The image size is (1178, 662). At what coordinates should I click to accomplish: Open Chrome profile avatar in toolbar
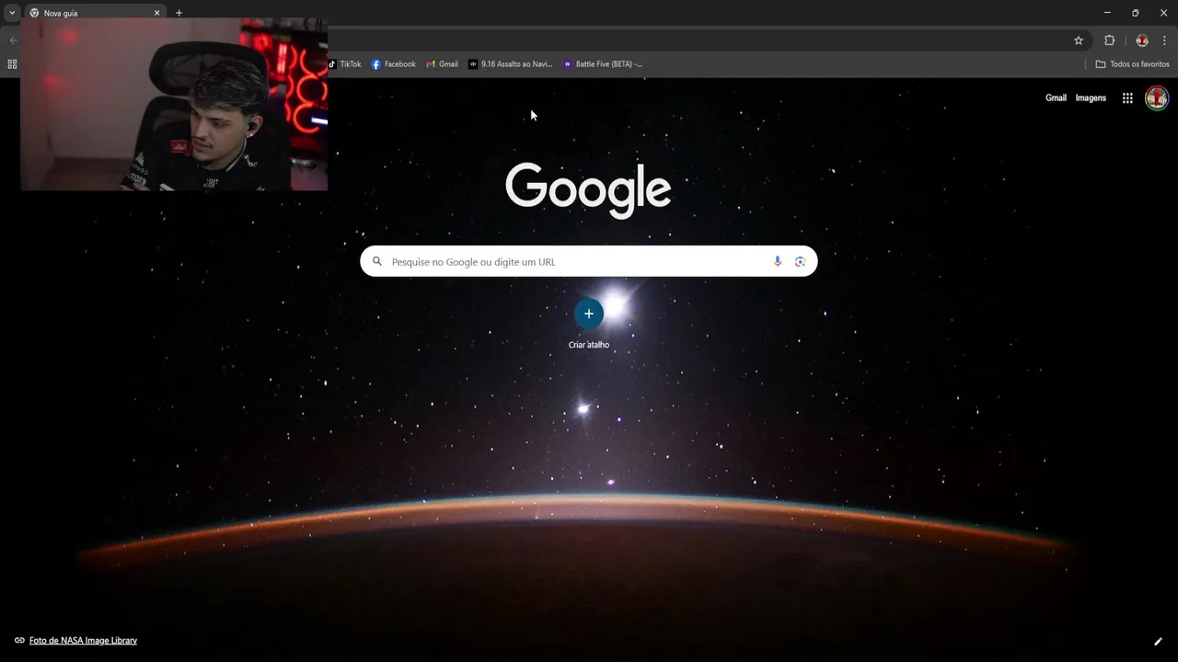1142,40
